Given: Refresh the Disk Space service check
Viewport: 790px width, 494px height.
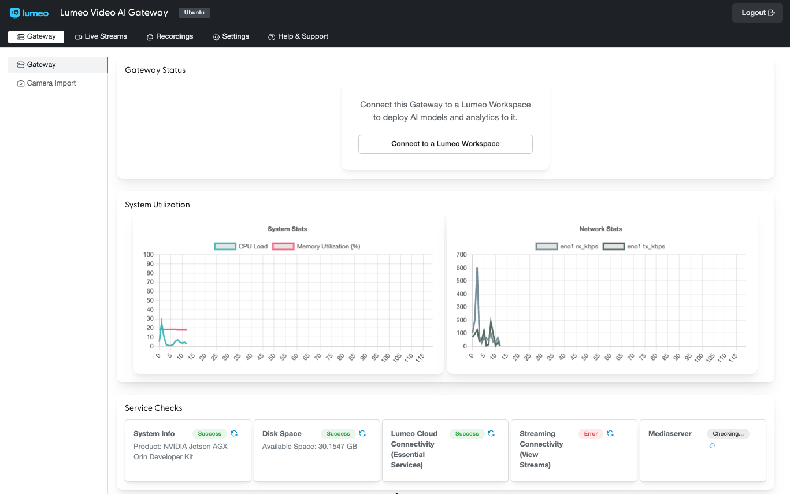Looking at the screenshot, I should pyautogui.click(x=362, y=433).
